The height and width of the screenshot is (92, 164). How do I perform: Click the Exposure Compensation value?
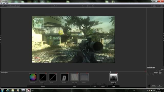(160, 74)
